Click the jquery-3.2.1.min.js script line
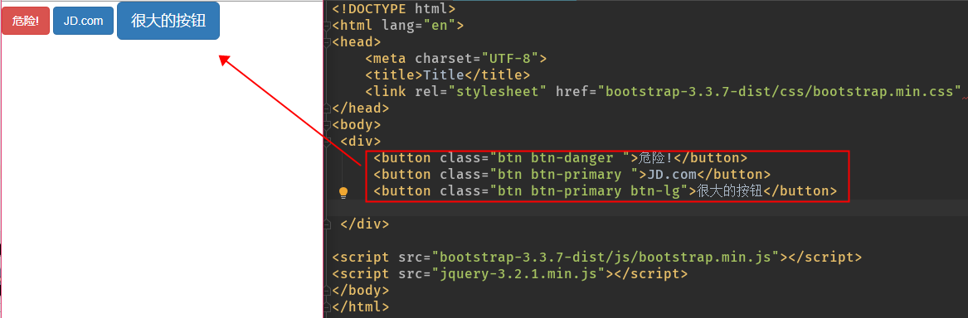Viewport: 968px width, 318px height. [x=510, y=273]
